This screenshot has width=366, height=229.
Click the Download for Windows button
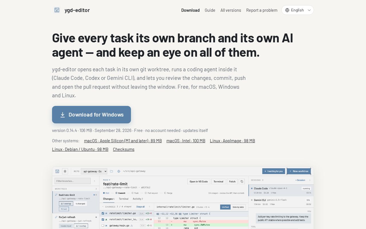coord(91,114)
